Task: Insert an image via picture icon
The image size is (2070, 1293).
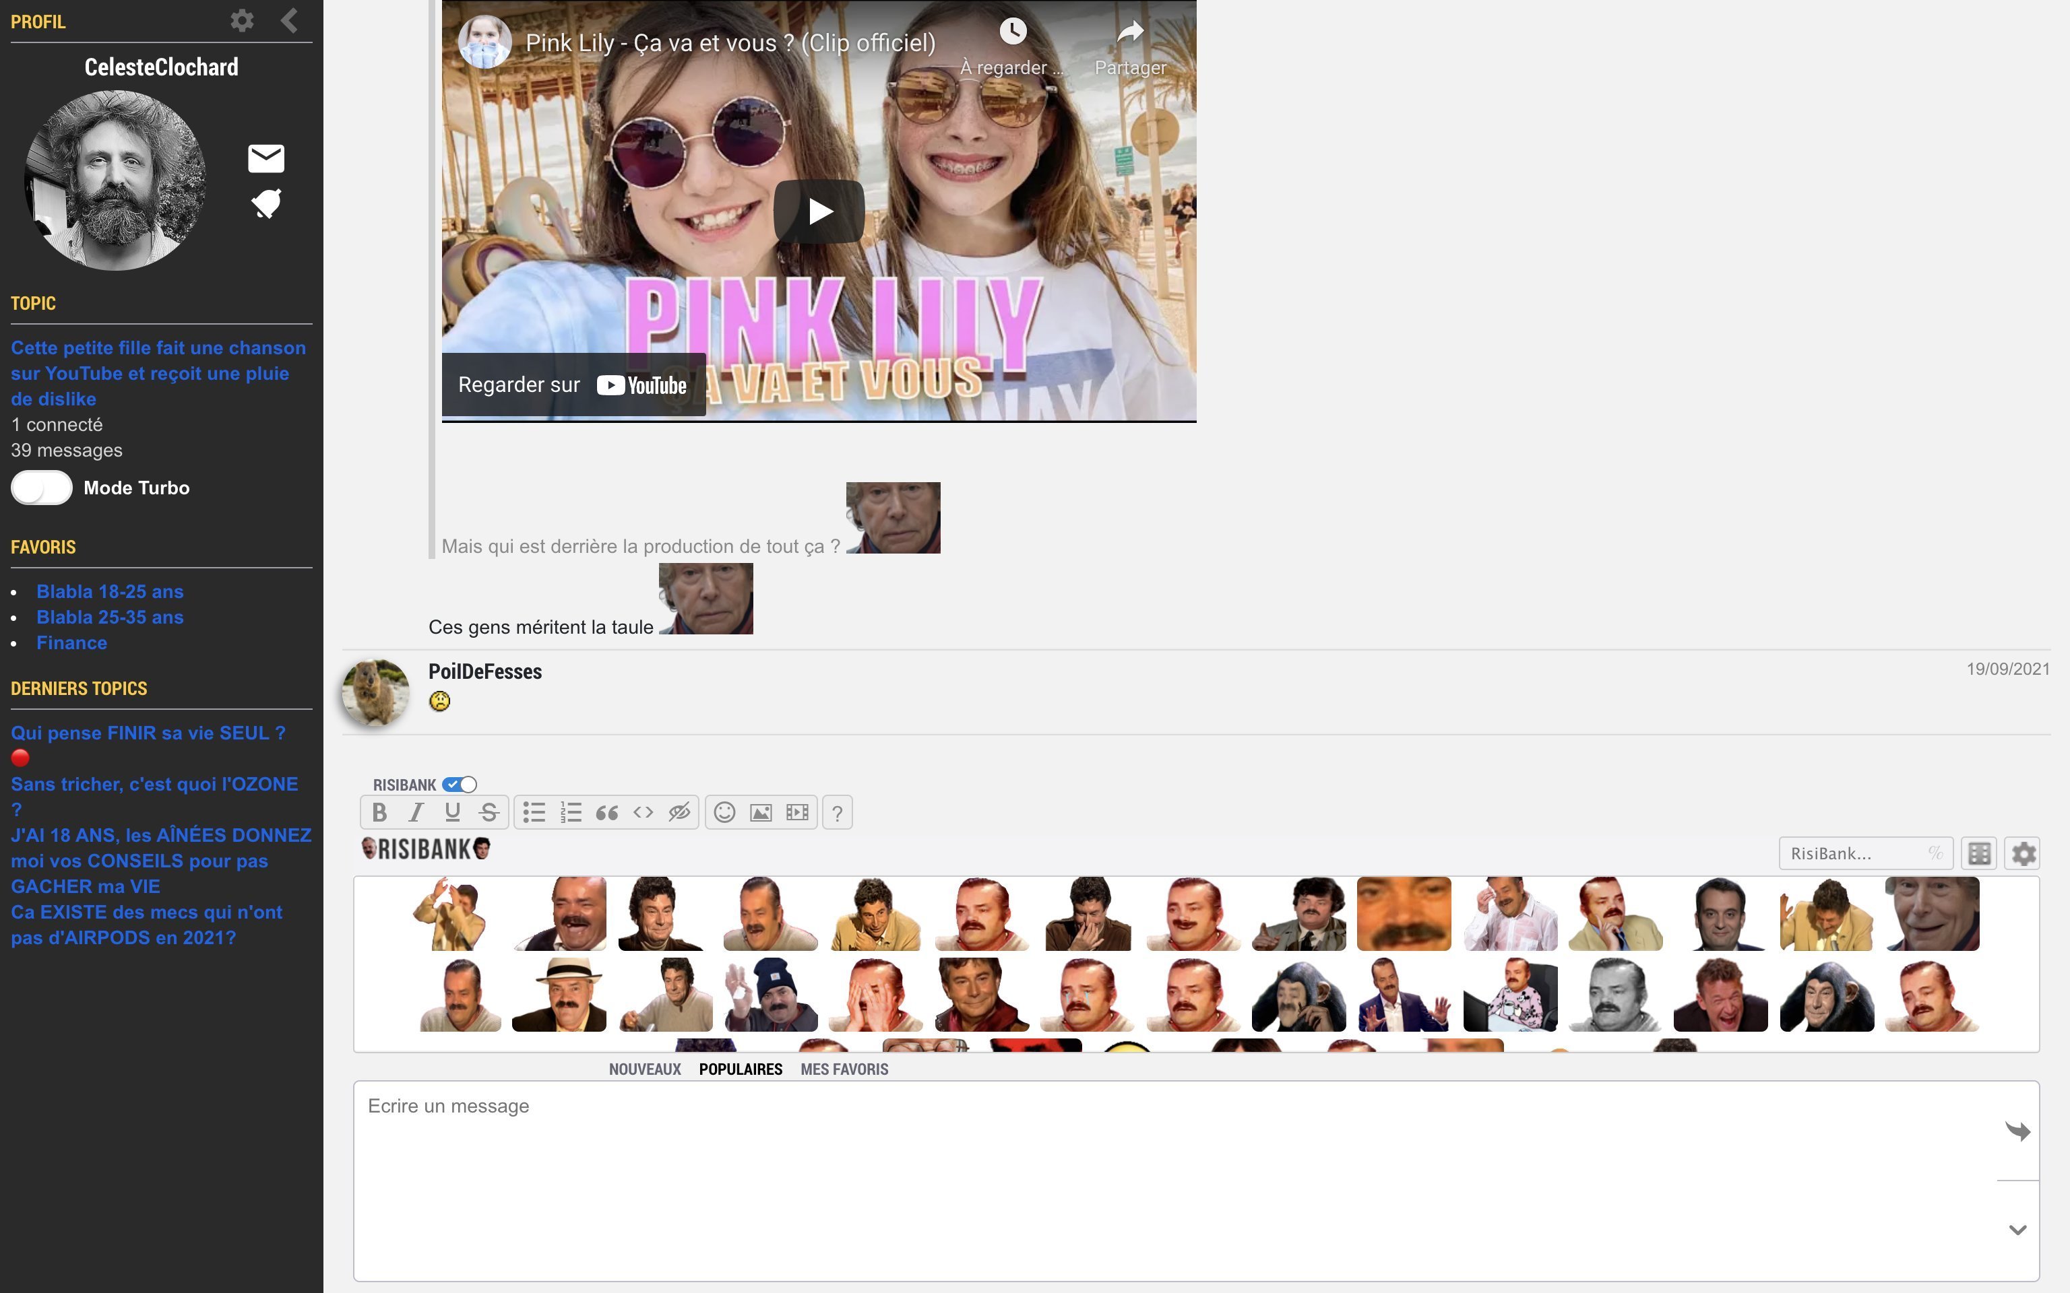Action: point(761,812)
